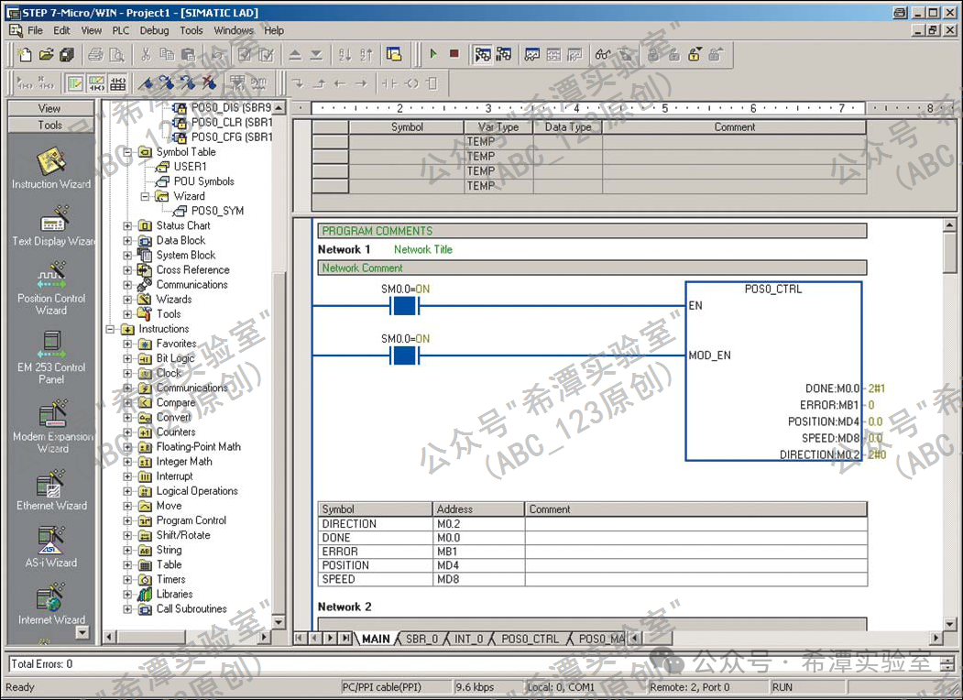Viewport: 963px width, 700px height.
Task: Open the EM 253 Control Panel
Action: [51, 357]
